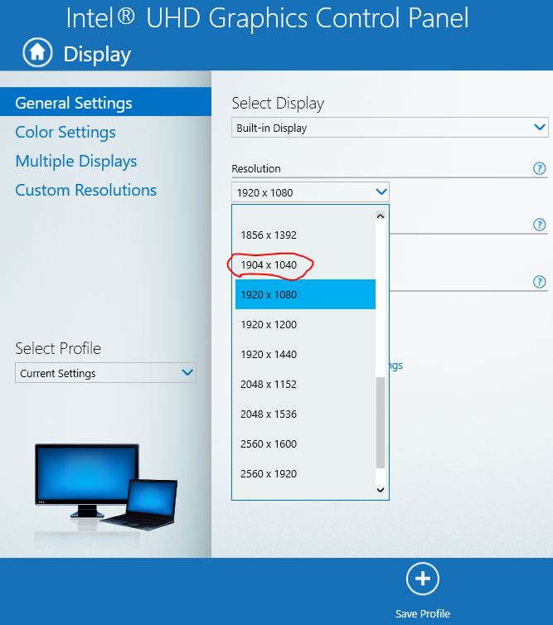The height and width of the screenshot is (625, 553).
Task: Click the Save Profile label
Action: tap(423, 613)
